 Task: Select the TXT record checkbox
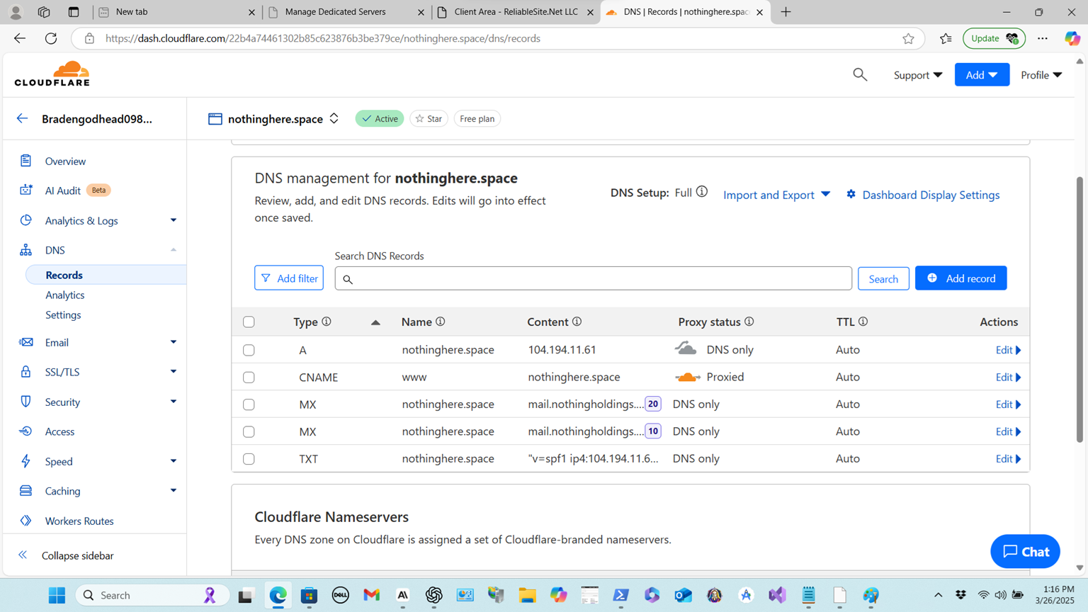click(x=249, y=459)
